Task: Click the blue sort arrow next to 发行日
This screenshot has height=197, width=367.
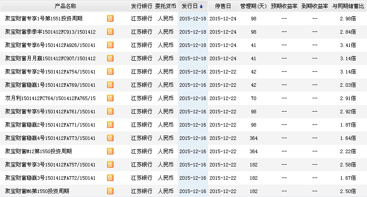Action: click(201, 7)
